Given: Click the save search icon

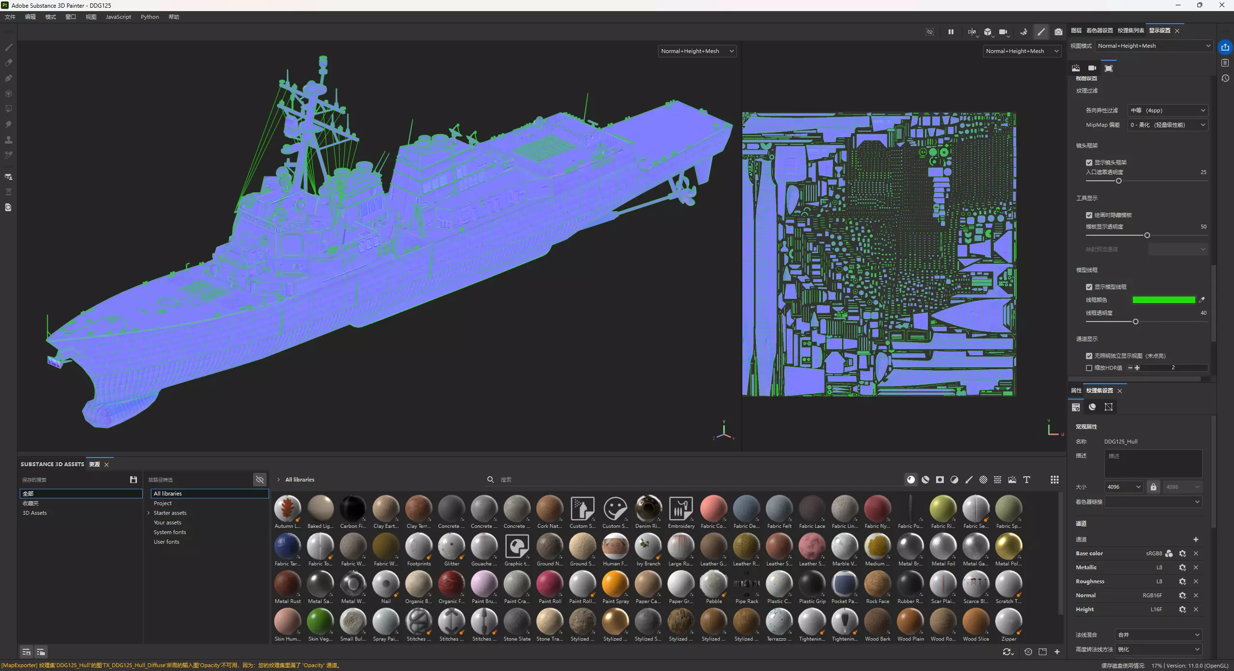Looking at the screenshot, I should tap(134, 480).
